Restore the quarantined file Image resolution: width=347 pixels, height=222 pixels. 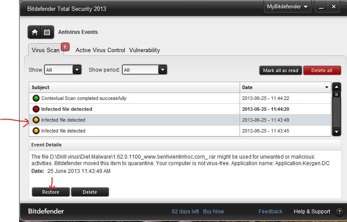(x=51, y=192)
